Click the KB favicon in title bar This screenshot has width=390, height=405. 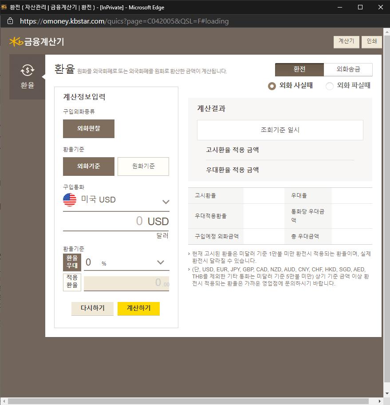click(4, 7)
